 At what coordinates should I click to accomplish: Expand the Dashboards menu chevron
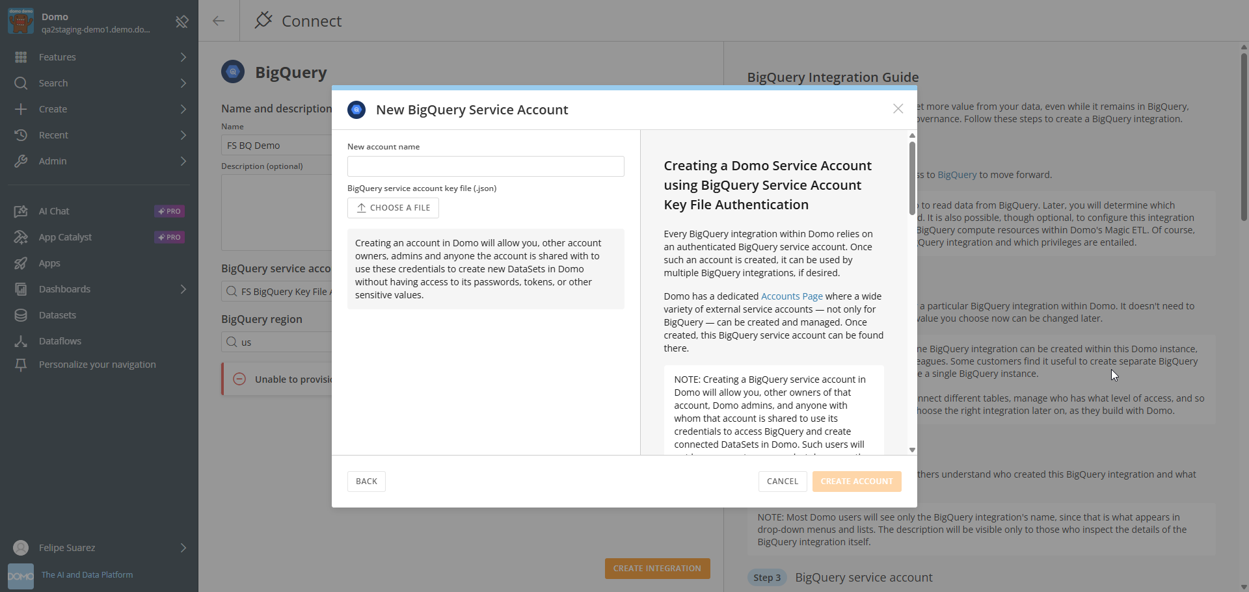tap(183, 289)
